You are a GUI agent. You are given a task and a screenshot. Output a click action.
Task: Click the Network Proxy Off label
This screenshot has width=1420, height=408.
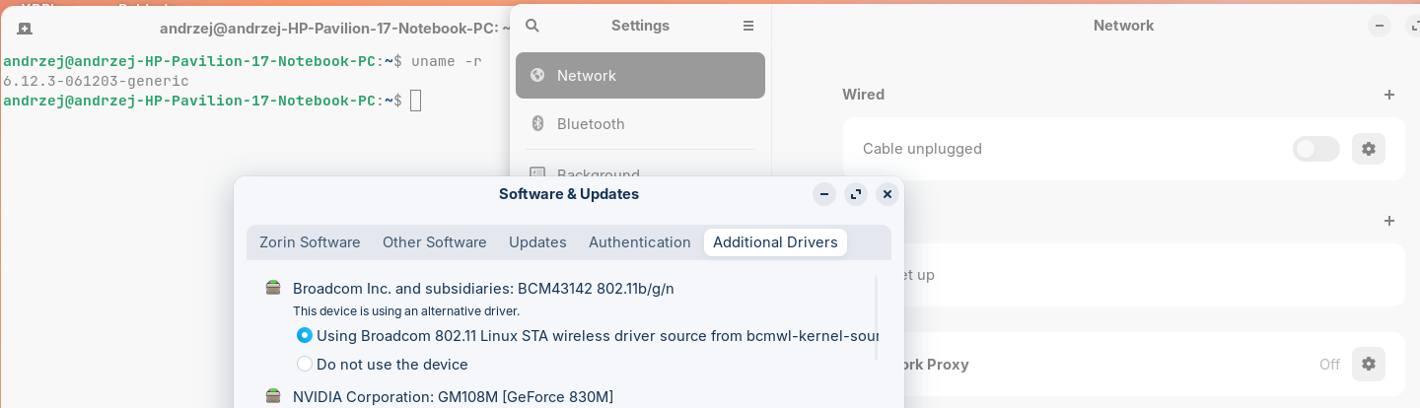[x=1329, y=365]
